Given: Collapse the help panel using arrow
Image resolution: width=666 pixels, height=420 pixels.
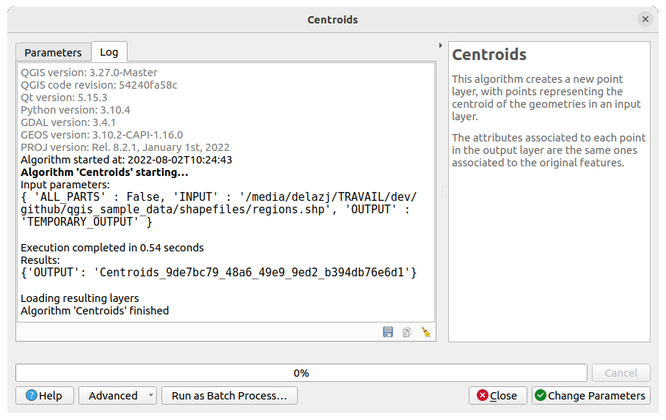Looking at the screenshot, I should (x=440, y=45).
